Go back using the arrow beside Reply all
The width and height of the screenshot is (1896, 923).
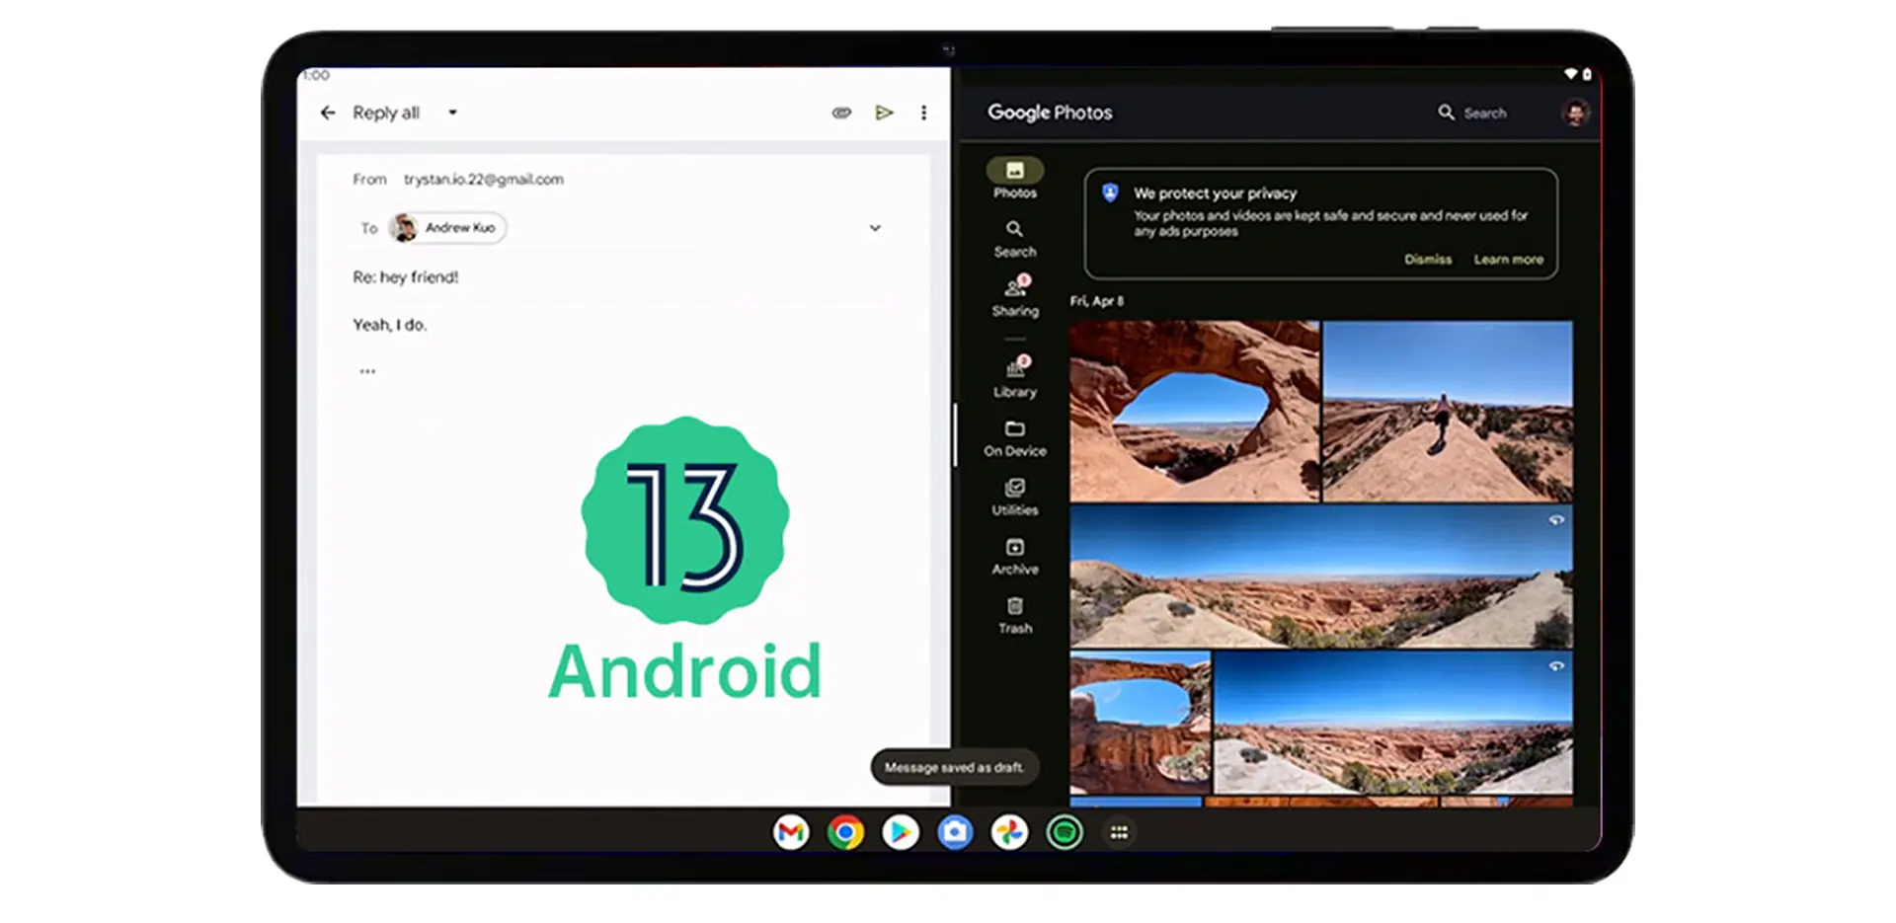(328, 113)
